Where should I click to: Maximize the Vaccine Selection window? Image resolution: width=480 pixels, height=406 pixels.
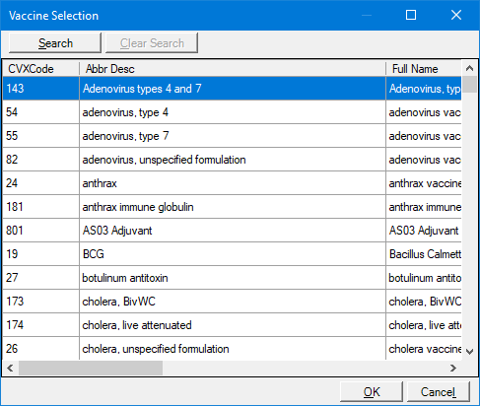tap(411, 15)
